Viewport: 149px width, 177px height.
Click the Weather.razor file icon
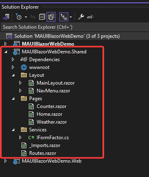tap(31, 122)
